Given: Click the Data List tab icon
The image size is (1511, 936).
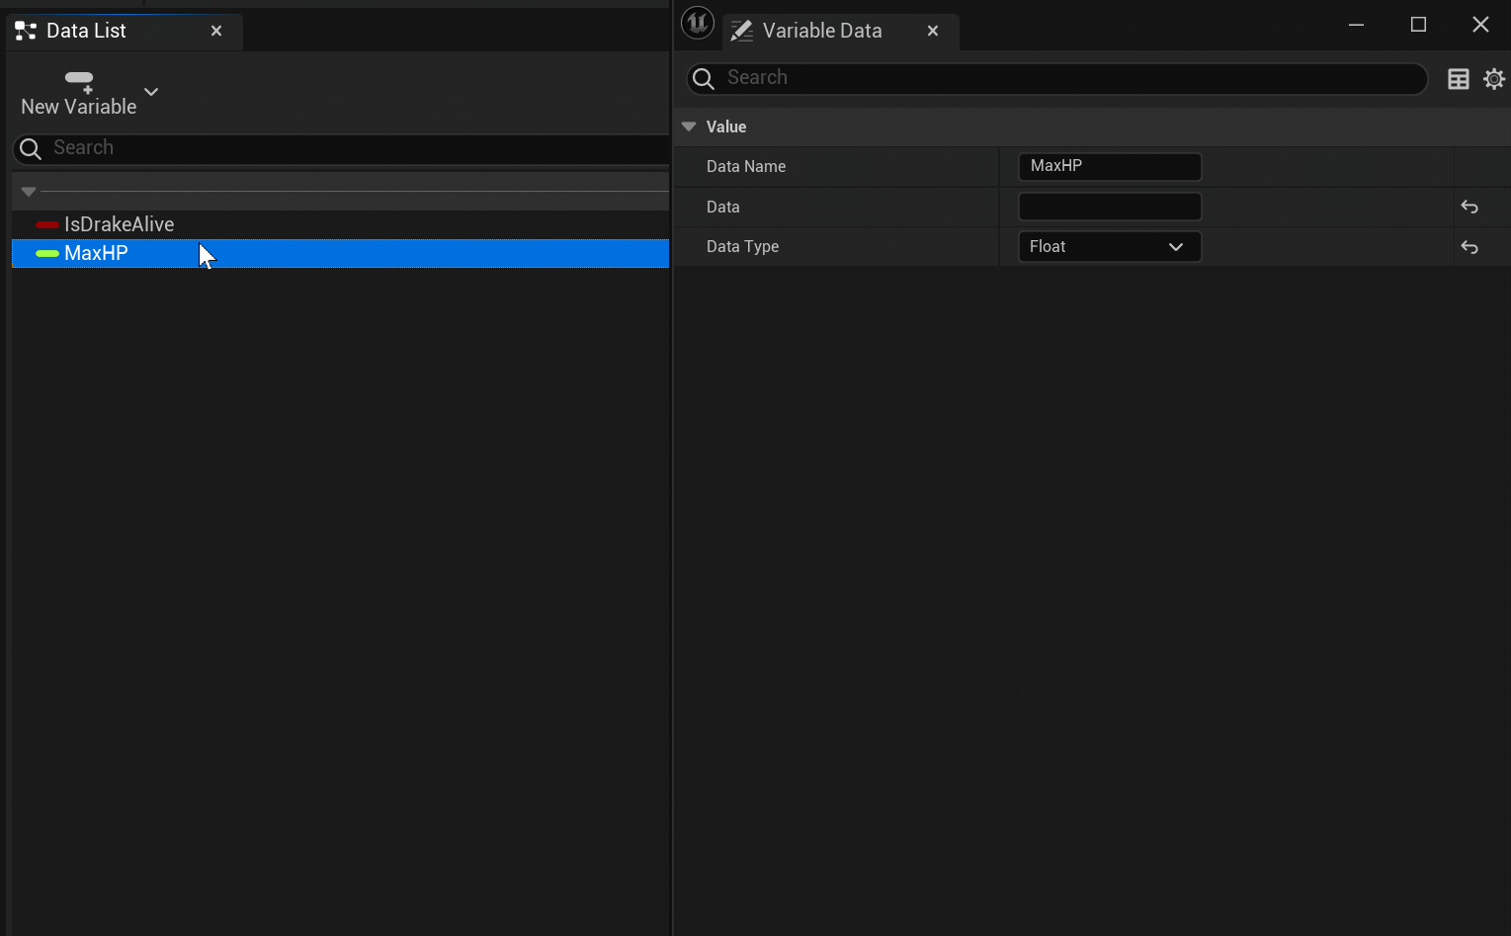Looking at the screenshot, I should click(x=26, y=31).
